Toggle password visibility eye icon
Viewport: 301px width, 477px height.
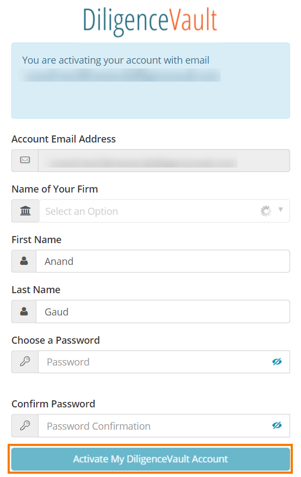click(x=277, y=362)
